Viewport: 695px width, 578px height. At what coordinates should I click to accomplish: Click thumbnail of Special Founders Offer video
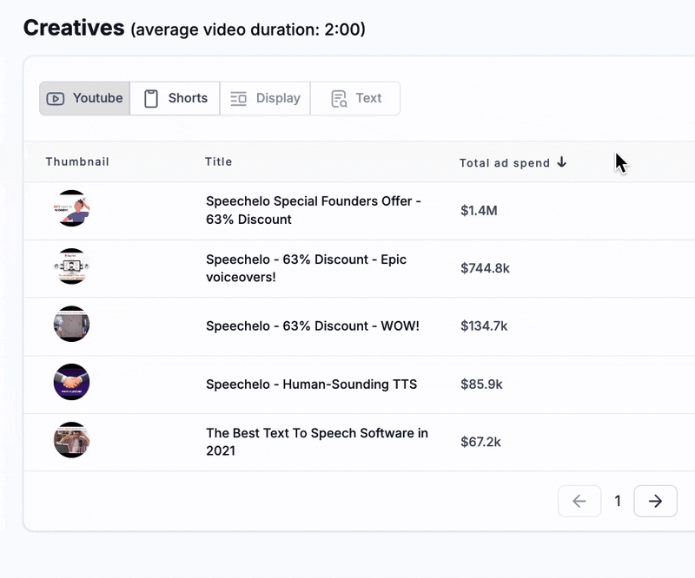(71, 208)
